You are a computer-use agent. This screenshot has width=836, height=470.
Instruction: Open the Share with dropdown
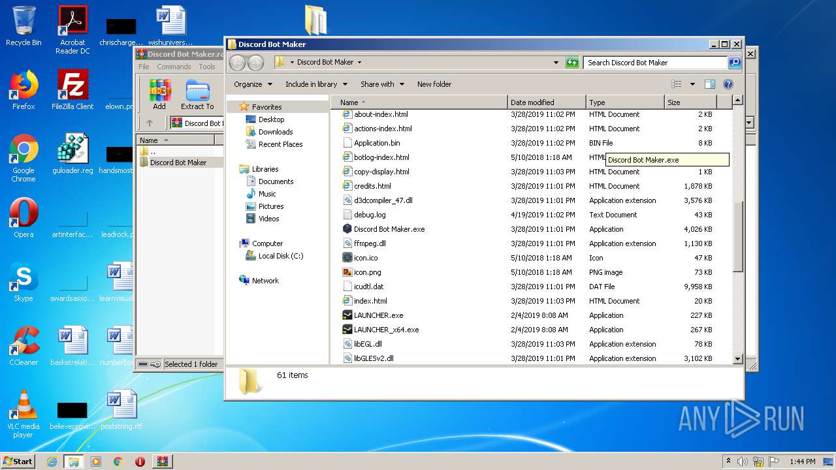382,84
